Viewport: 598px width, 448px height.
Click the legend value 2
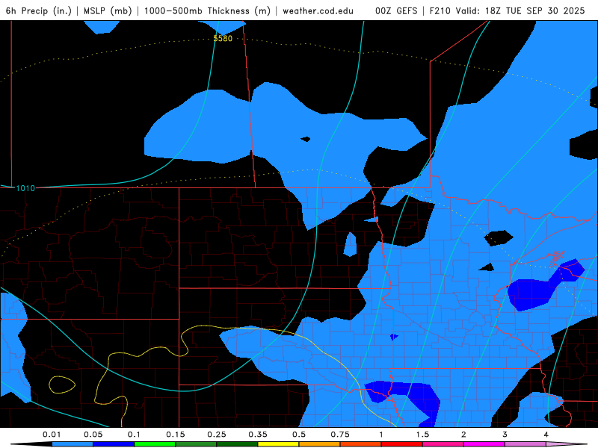[x=463, y=435]
